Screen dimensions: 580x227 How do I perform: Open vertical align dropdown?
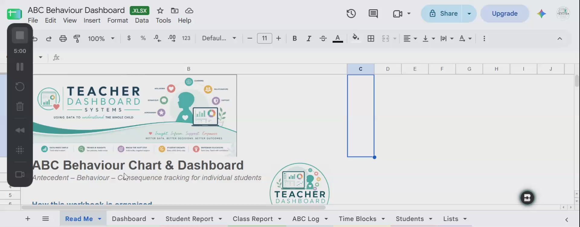[429, 39]
